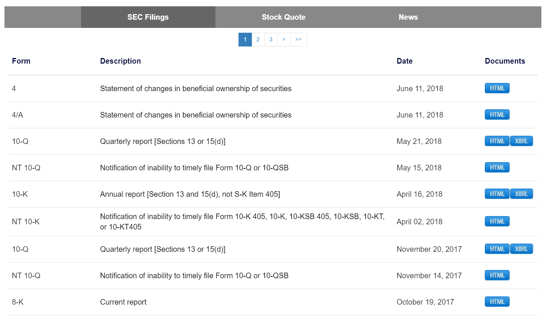Click the next page arrow

click(x=284, y=39)
